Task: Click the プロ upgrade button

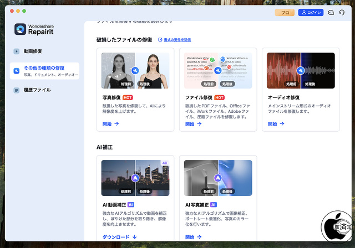Action: click(285, 13)
